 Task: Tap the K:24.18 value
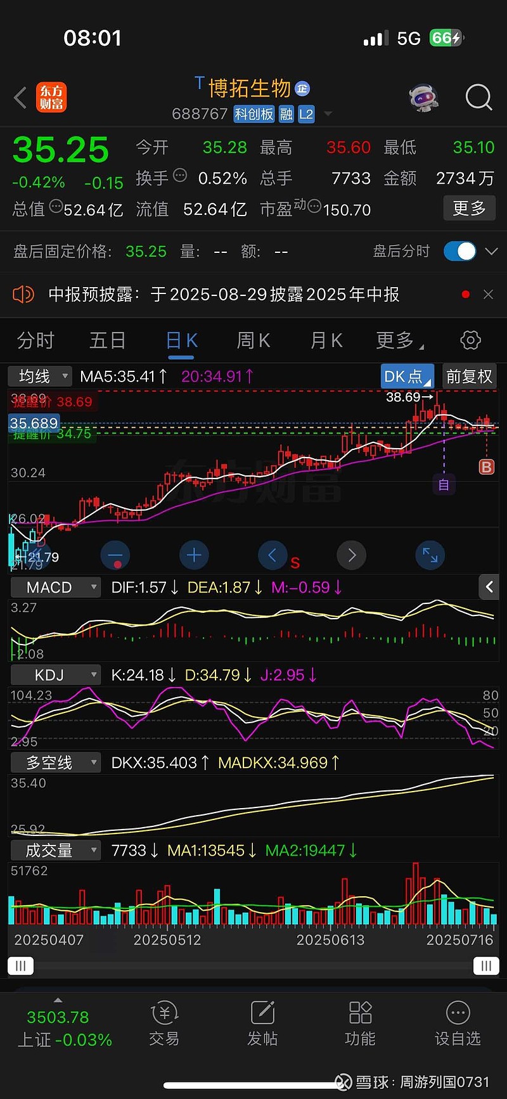143,675
